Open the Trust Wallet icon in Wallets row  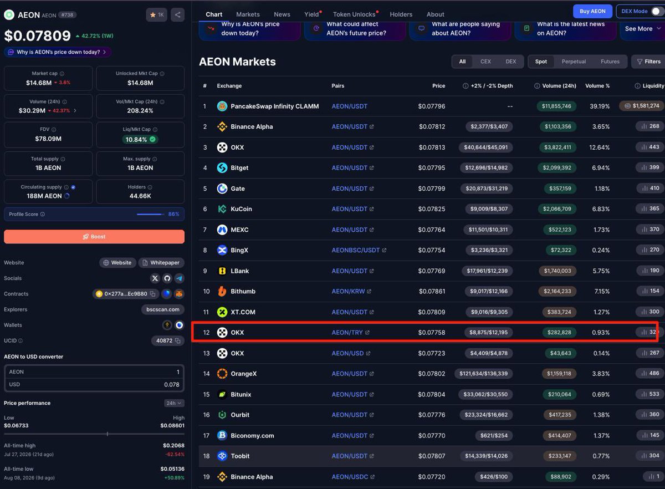[x=179, y=325]
